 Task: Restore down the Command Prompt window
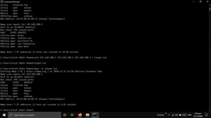[200, 2]
